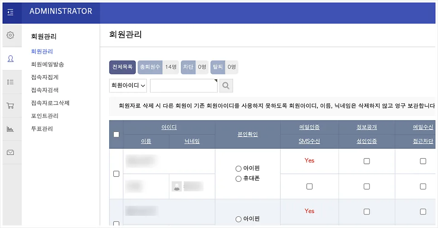Screen dimensions: 438x228
Task: Open 회원관리 in the side menu
Action: point(42,51)
